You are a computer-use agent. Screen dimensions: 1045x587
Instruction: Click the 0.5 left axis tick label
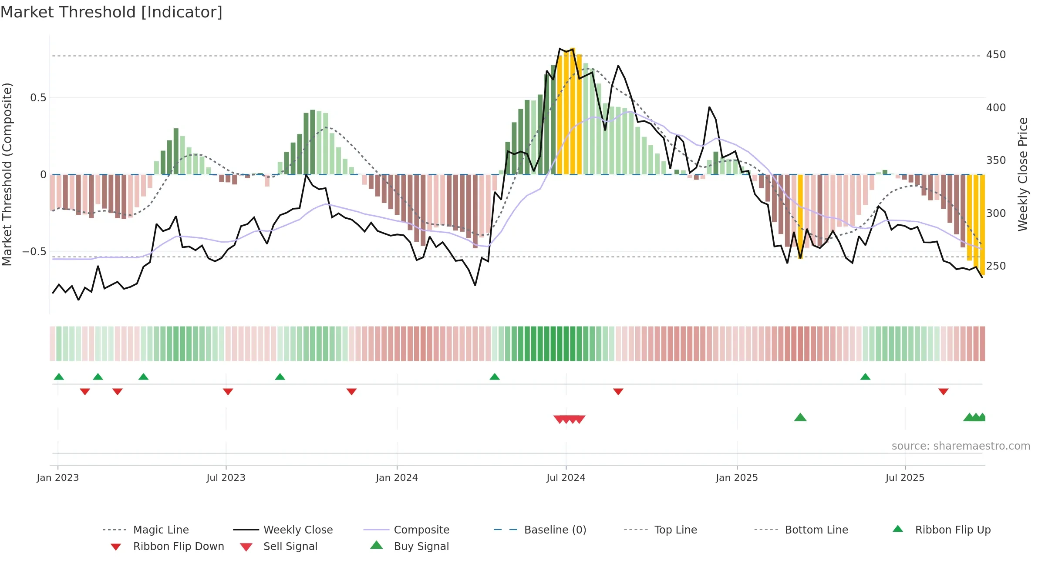click(x=38, y=98)
